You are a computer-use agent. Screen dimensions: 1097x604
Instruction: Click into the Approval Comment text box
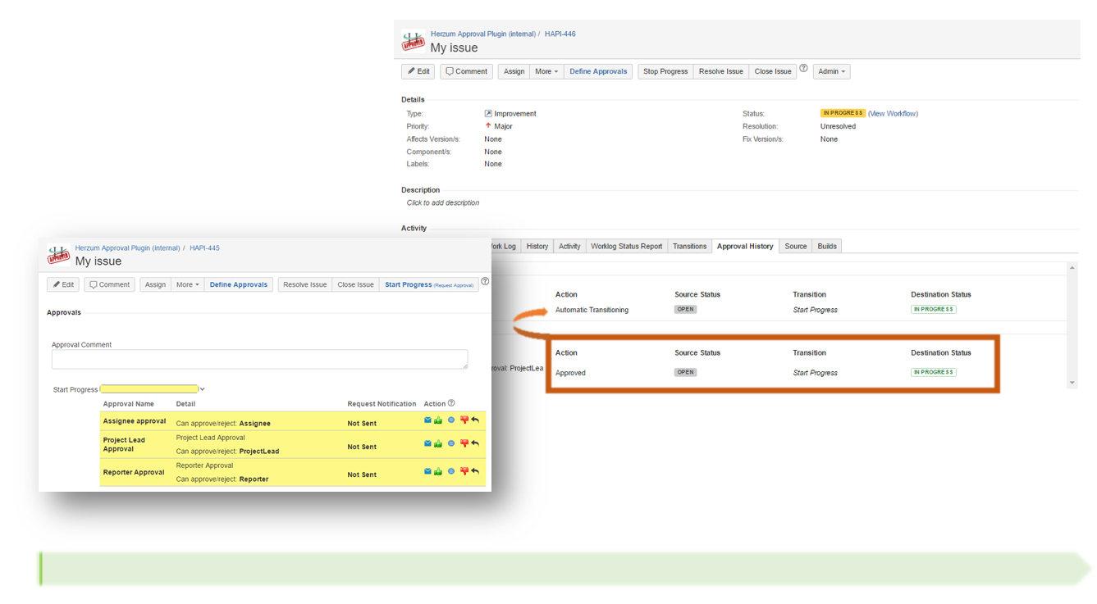[259, 359]
